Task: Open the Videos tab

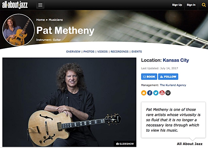Action: 103,52
